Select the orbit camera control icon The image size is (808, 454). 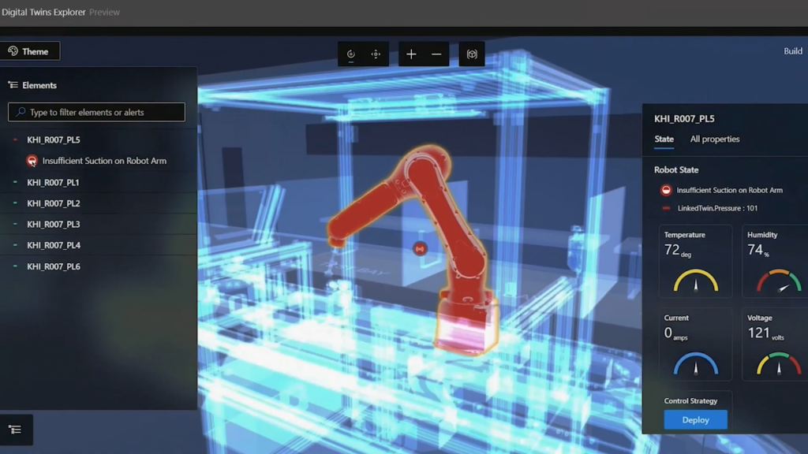(x=351, y=54)
